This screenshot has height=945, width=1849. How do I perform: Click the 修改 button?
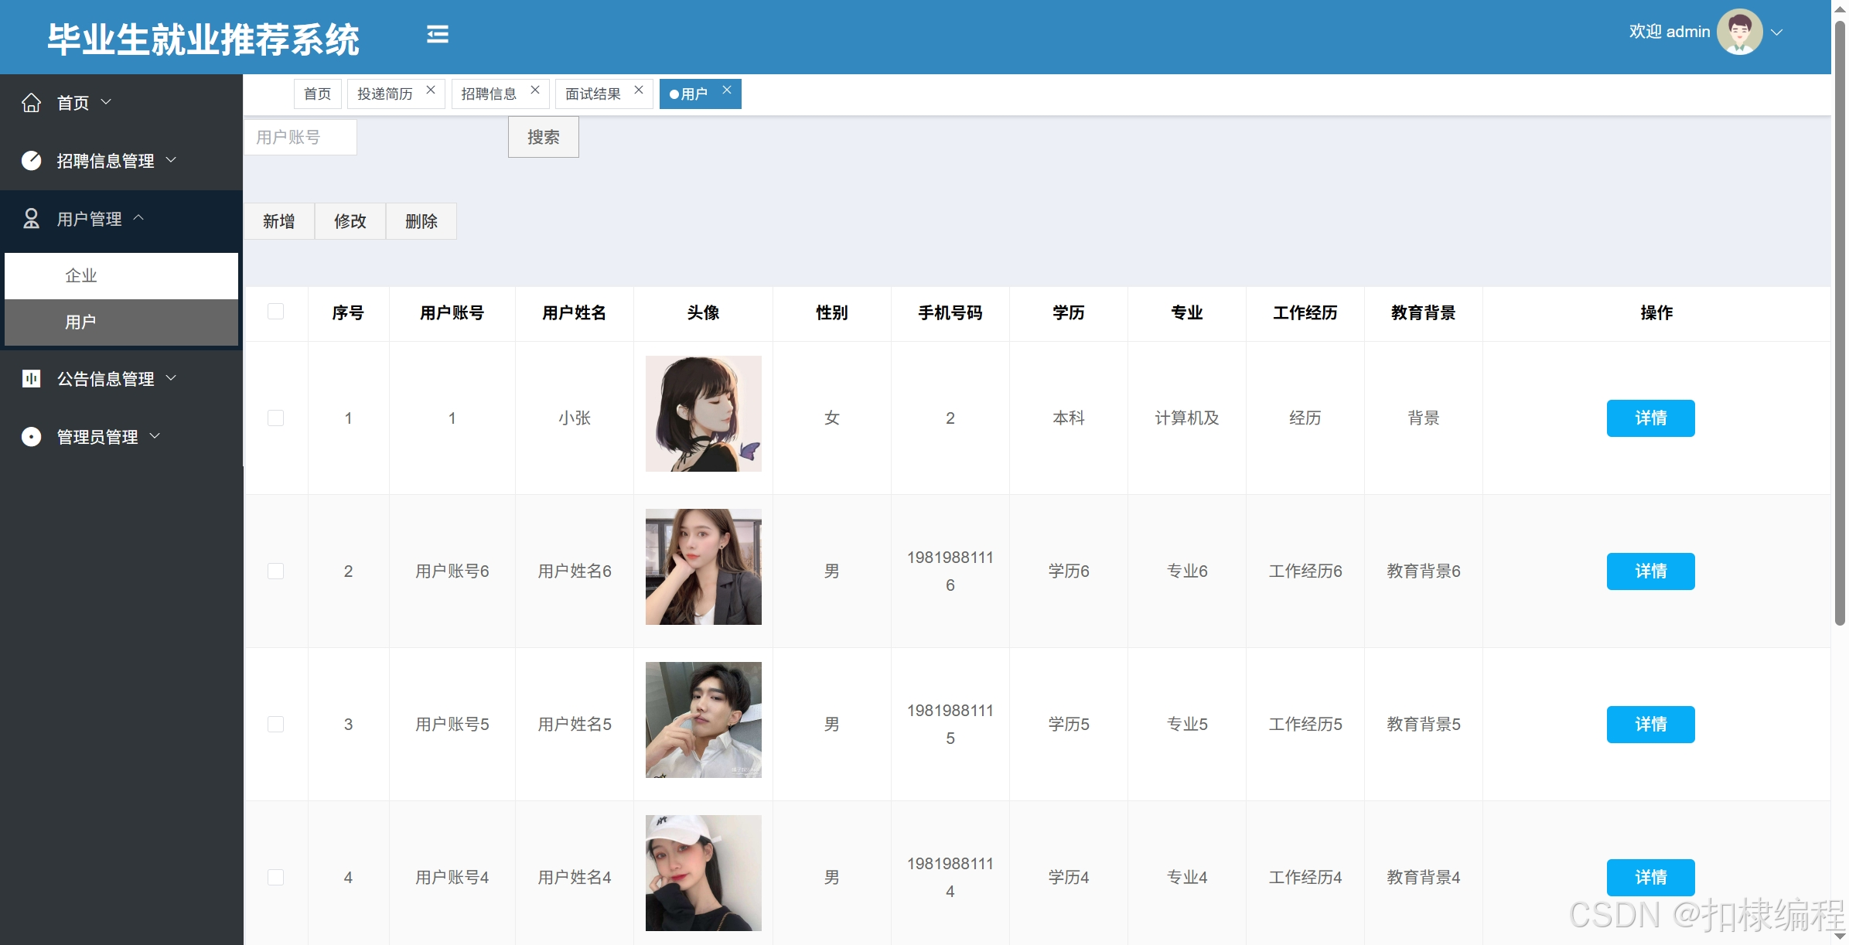tap(350, 221)
